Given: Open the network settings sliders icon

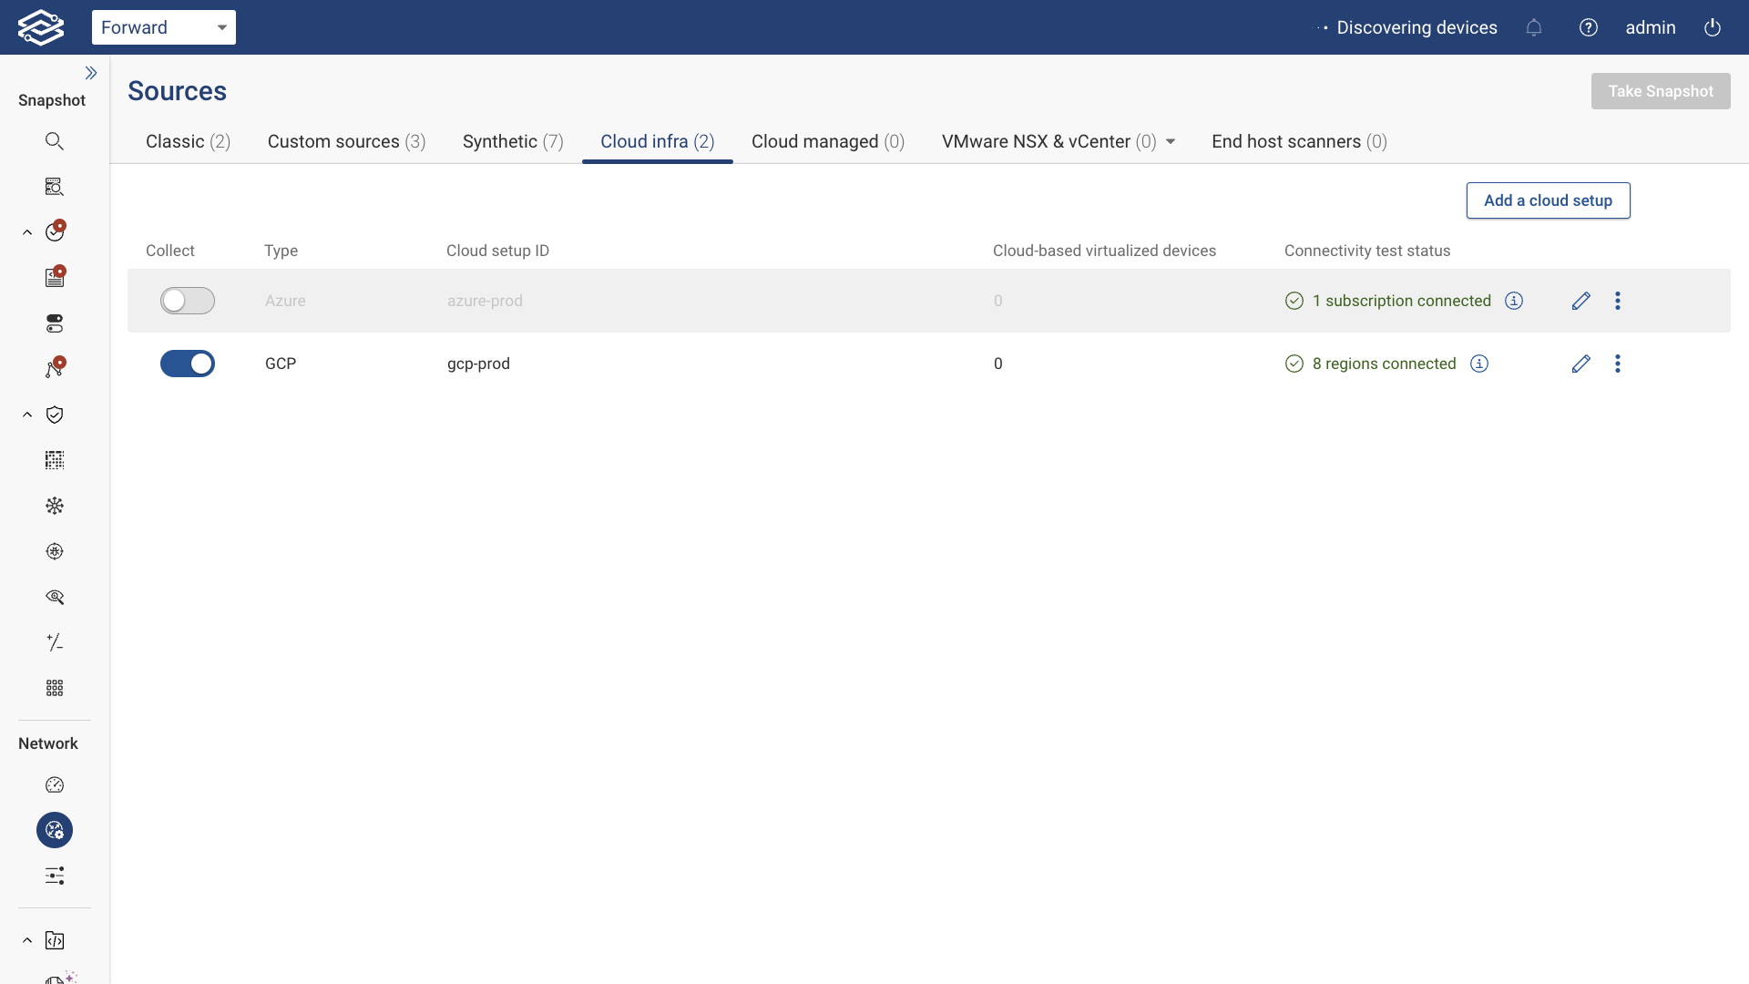Looking at the screenshot, I should click(55, 876).
